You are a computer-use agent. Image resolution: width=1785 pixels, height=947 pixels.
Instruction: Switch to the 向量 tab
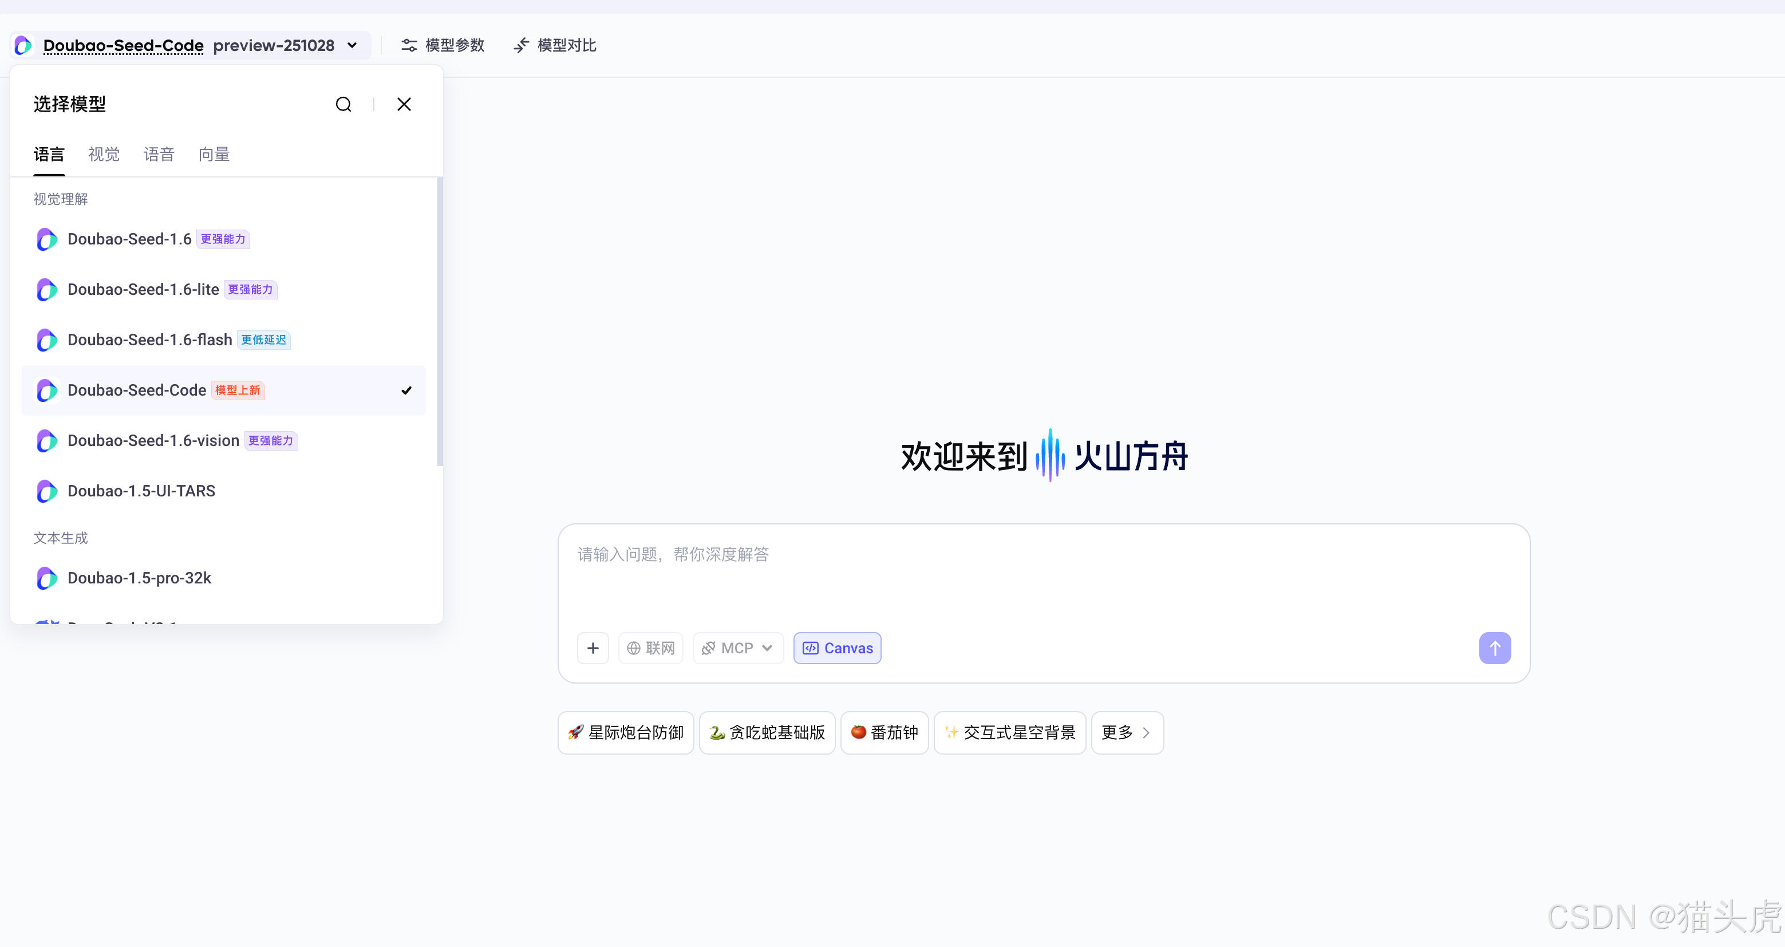pos(214,154)
